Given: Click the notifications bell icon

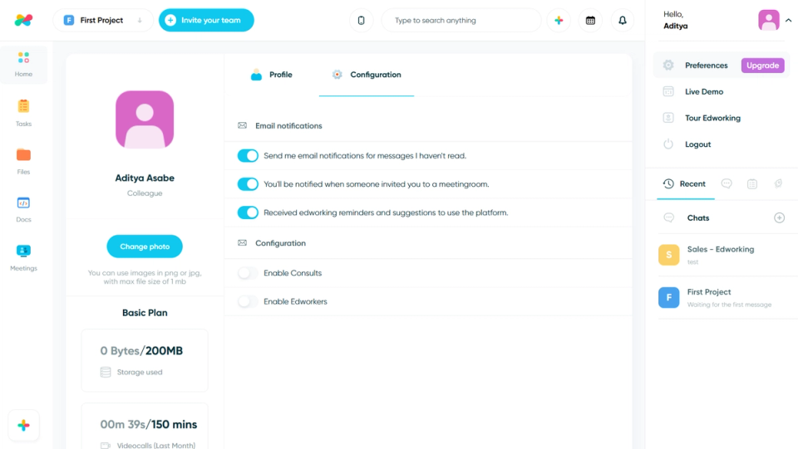Looking at the screenshot, I should click(623, 20).
